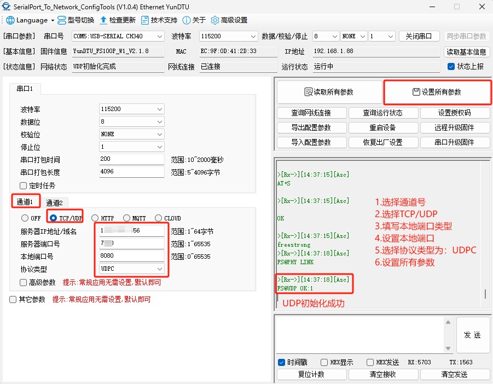Click 设置所有参数 button
Image resolution: width=493 pixels, height=384 pixels.
click(437, 92)
